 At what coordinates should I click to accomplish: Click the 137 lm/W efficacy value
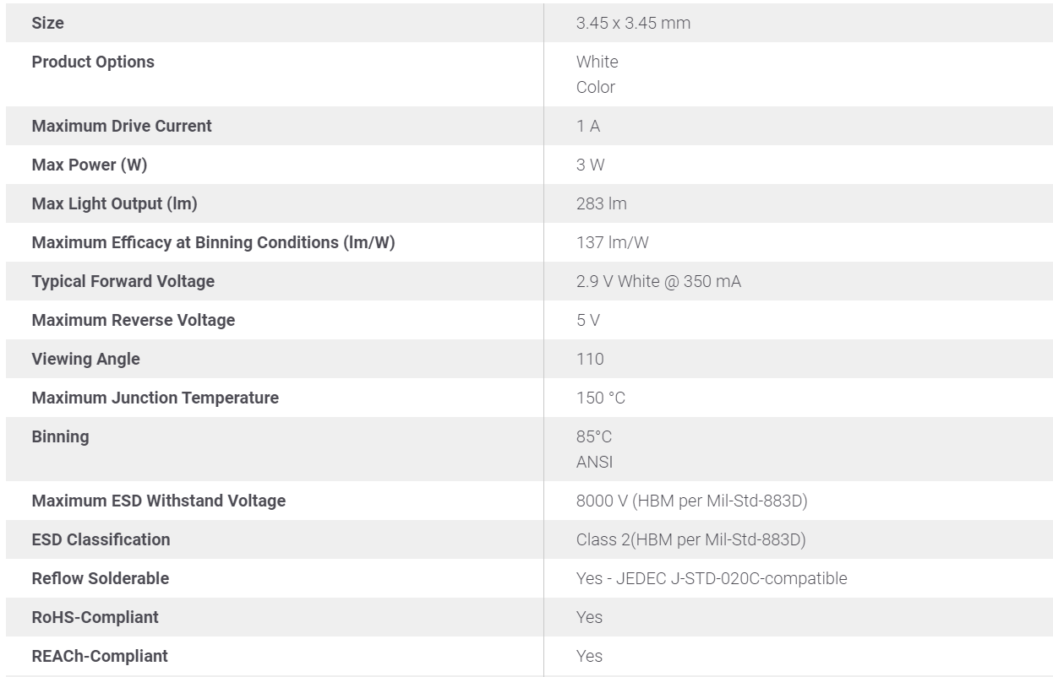612,242
